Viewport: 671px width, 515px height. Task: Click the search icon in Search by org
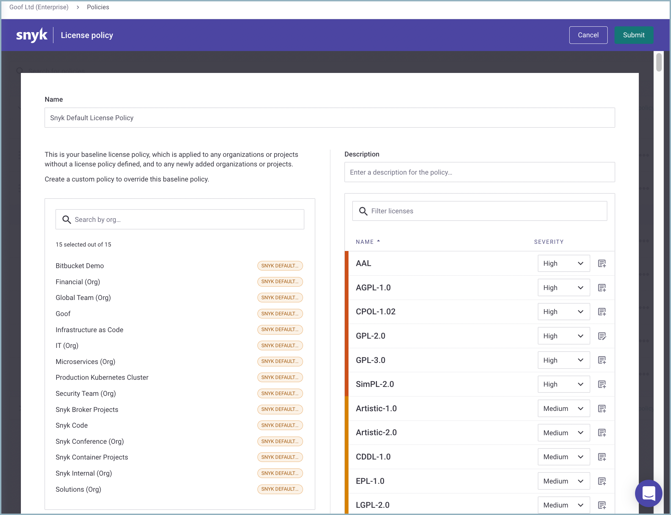click(67, 219)
